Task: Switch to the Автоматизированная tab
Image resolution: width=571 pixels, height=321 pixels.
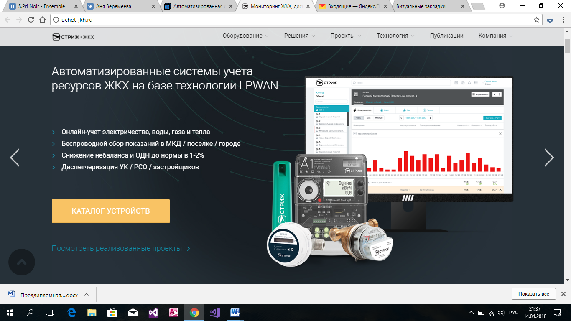Action: (198, 6)
